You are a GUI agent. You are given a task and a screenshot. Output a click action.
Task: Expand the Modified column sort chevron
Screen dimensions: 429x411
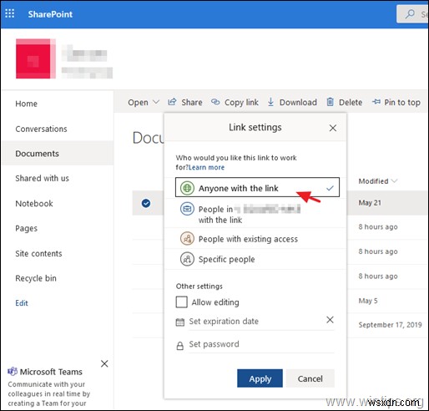(x=394, y=181)
